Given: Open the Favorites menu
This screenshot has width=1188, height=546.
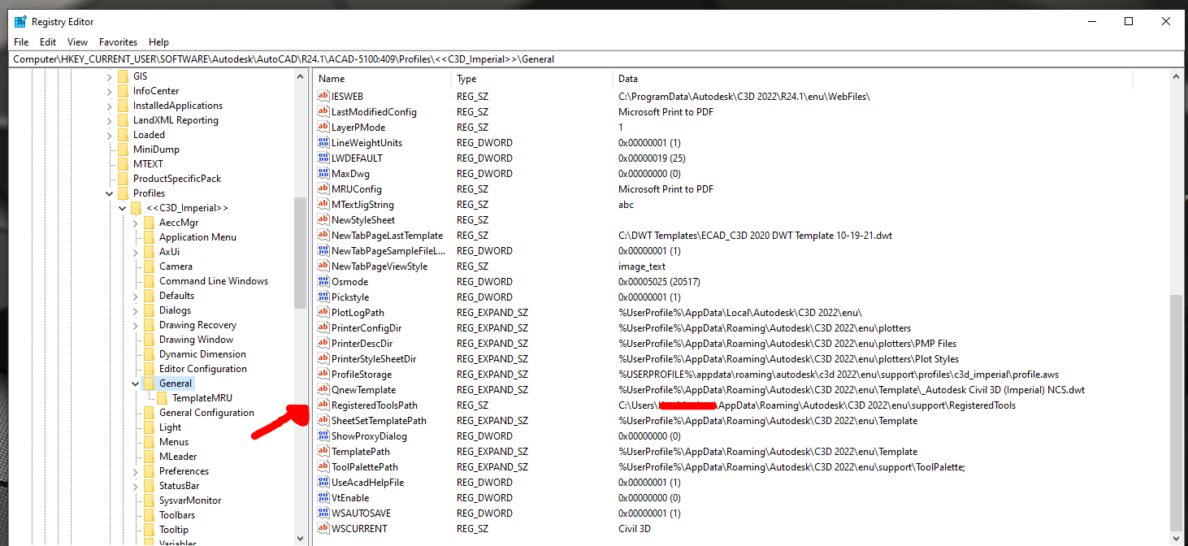Looking at the screenshot, I should click(118, 41).
